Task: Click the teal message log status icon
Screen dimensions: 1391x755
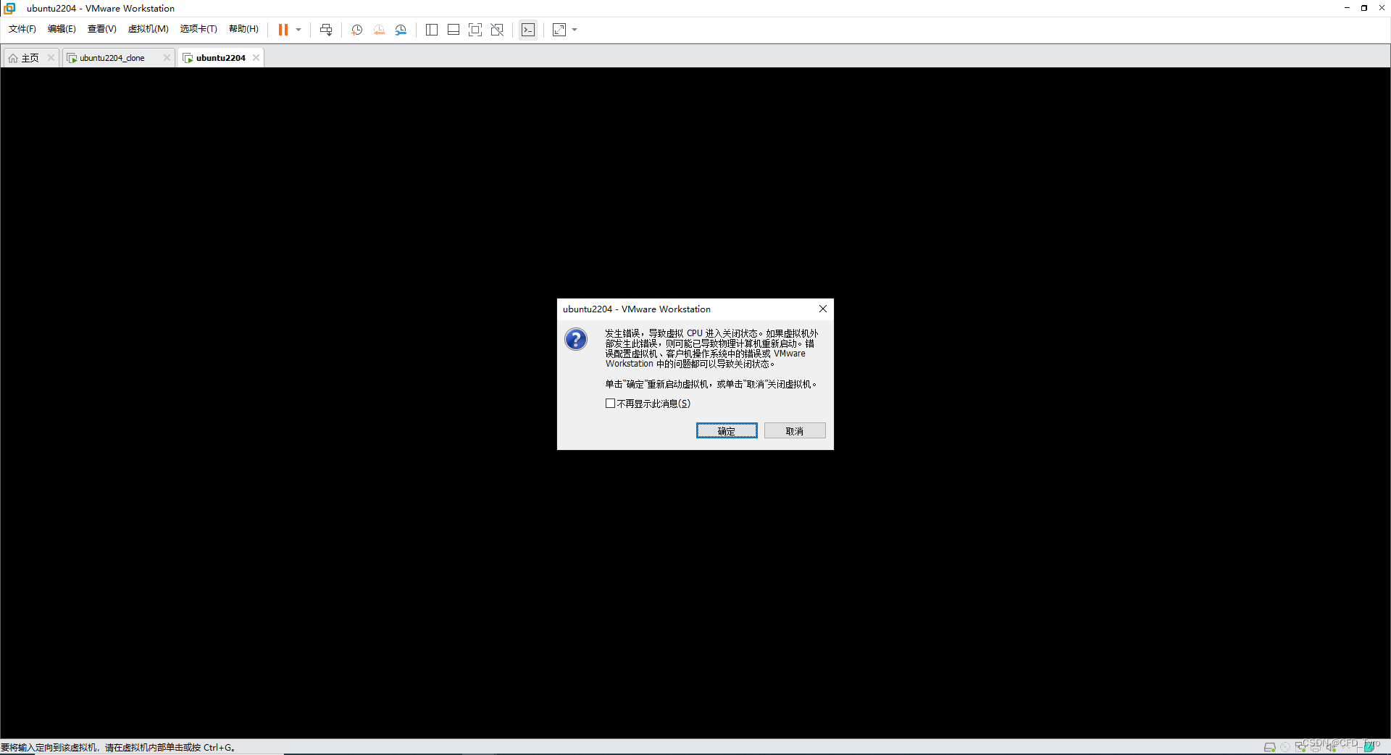Action: click(1369, 747)
